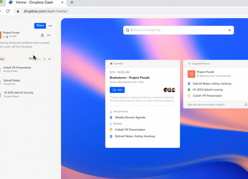248x179 pixels.
Task: Click the Suggested Focus header sparkle icon
Action: (x=189, y=64)
